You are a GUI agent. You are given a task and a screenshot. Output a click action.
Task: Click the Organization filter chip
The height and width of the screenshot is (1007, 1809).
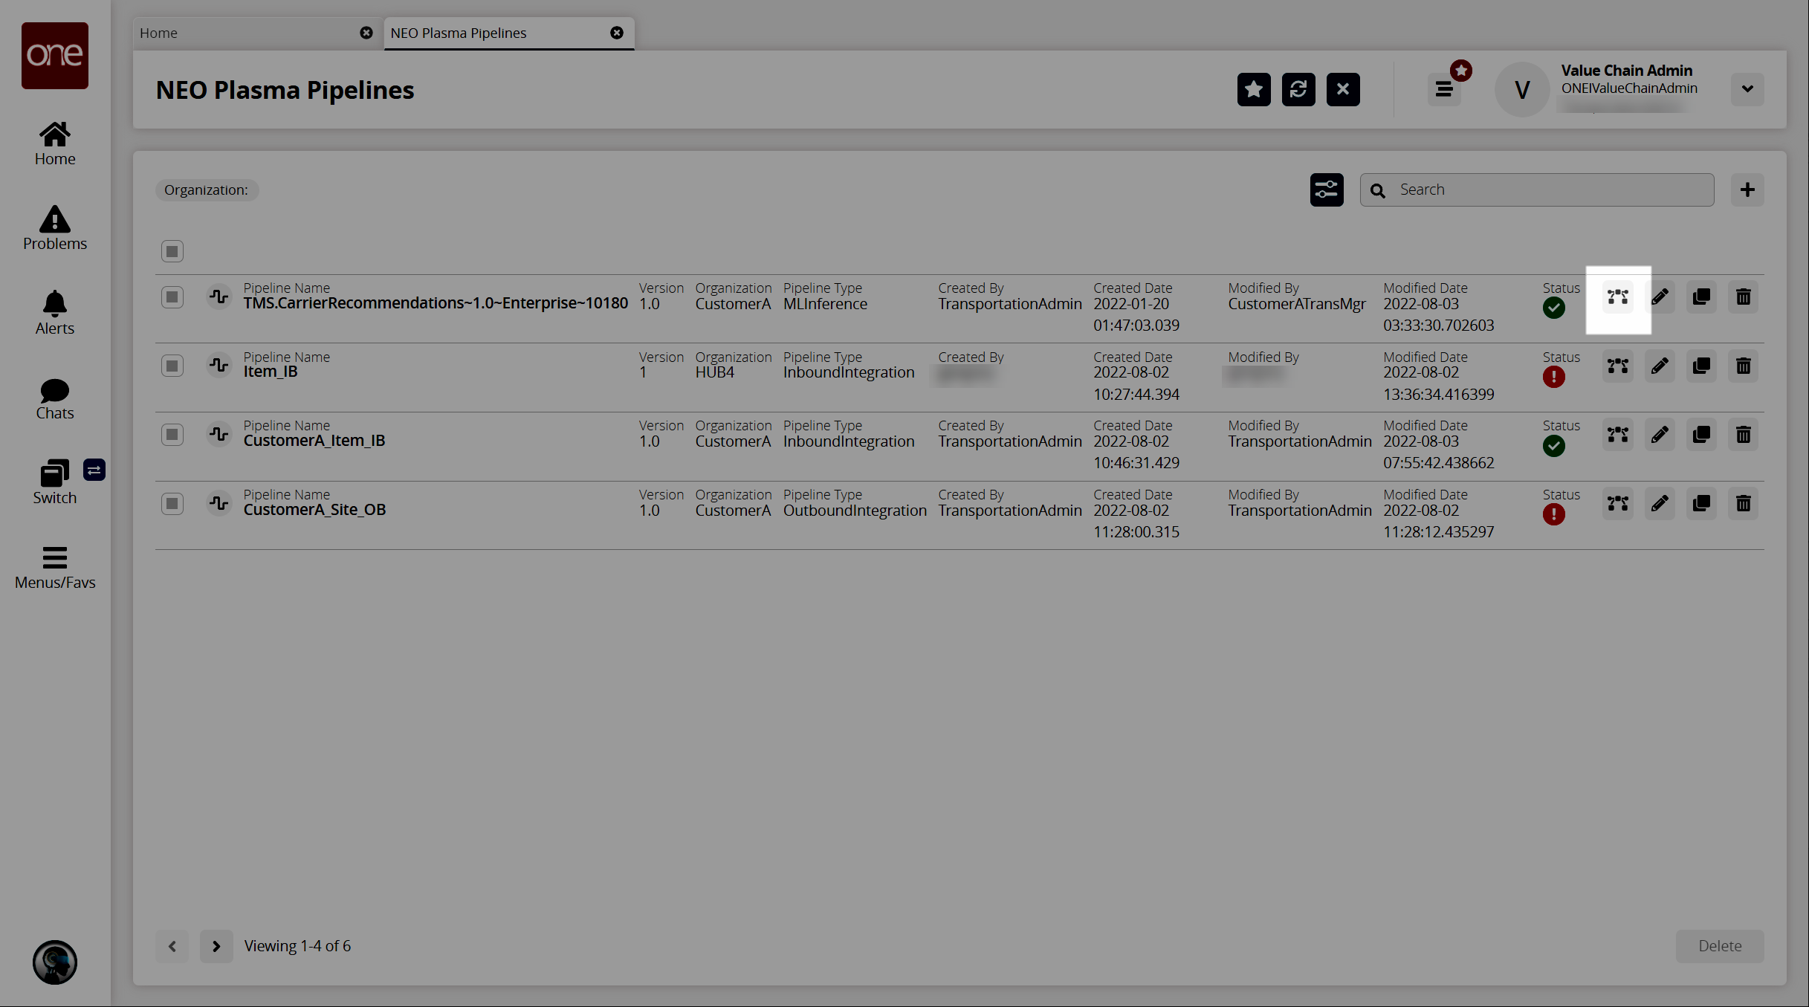pos(206,190)
